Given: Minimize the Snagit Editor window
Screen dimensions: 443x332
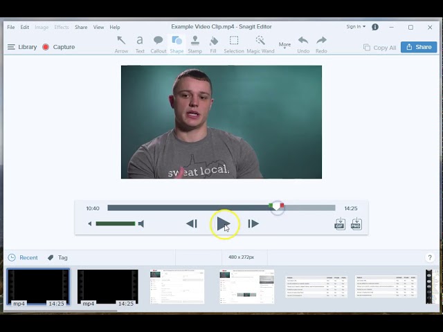Looking at the screenshot, I should pos(391,27).
